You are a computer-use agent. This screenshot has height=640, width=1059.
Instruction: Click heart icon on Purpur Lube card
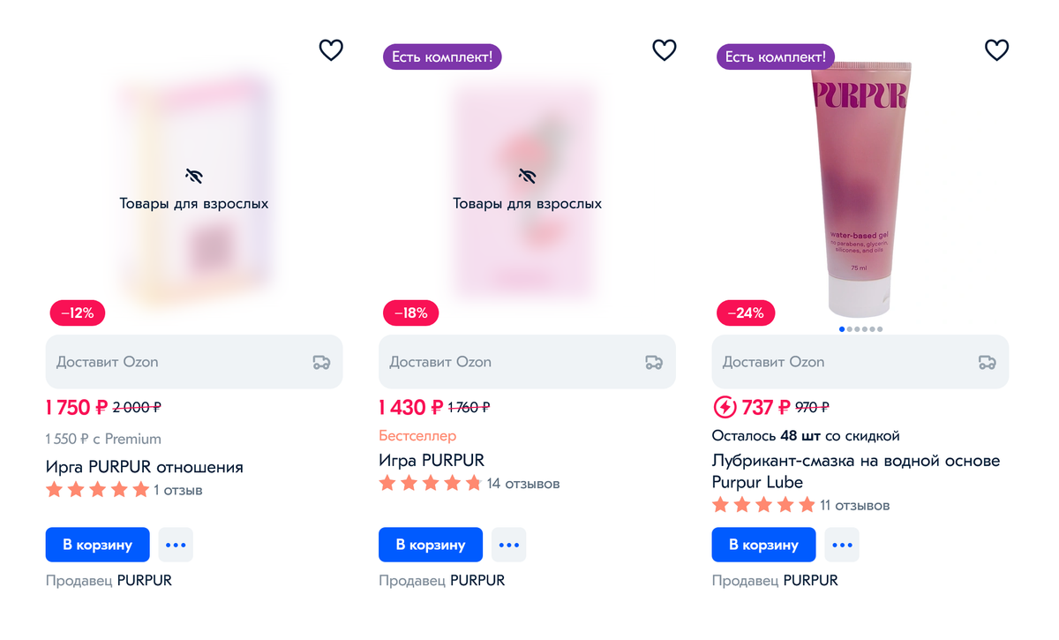[x=996, y=50]
